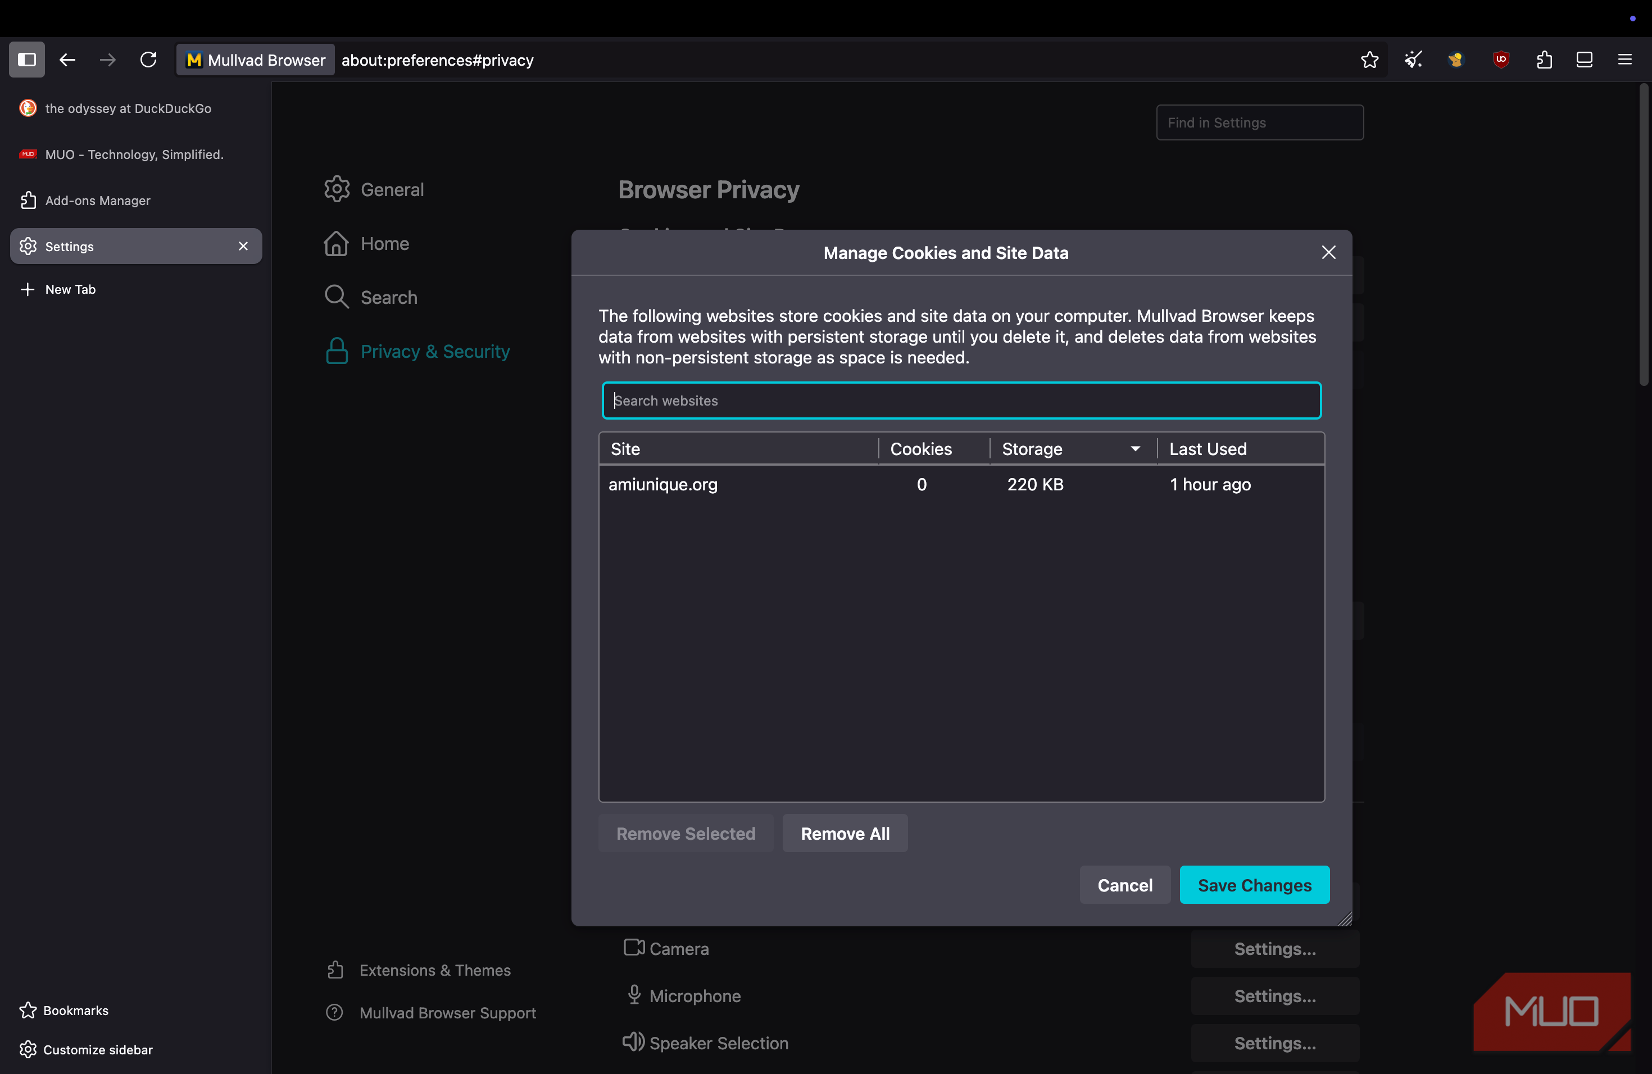The height and width of the screenshot is (1074, 1652).
Task: Open Camera permission Settings button
Action: pos(1274,948)
